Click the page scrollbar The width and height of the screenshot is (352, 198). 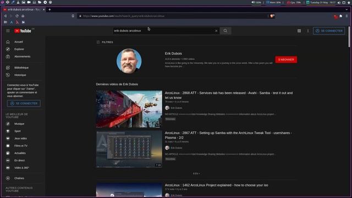(x=349, y=37)
